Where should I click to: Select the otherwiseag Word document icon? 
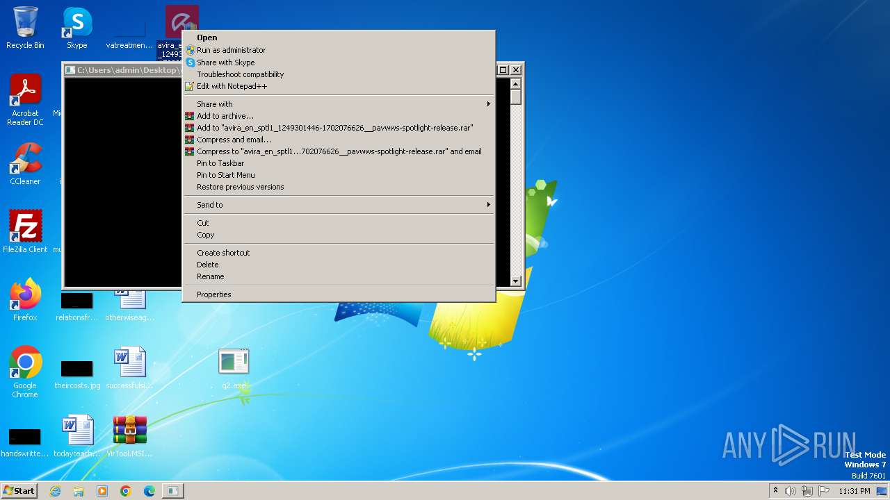(x=129, y=306)
